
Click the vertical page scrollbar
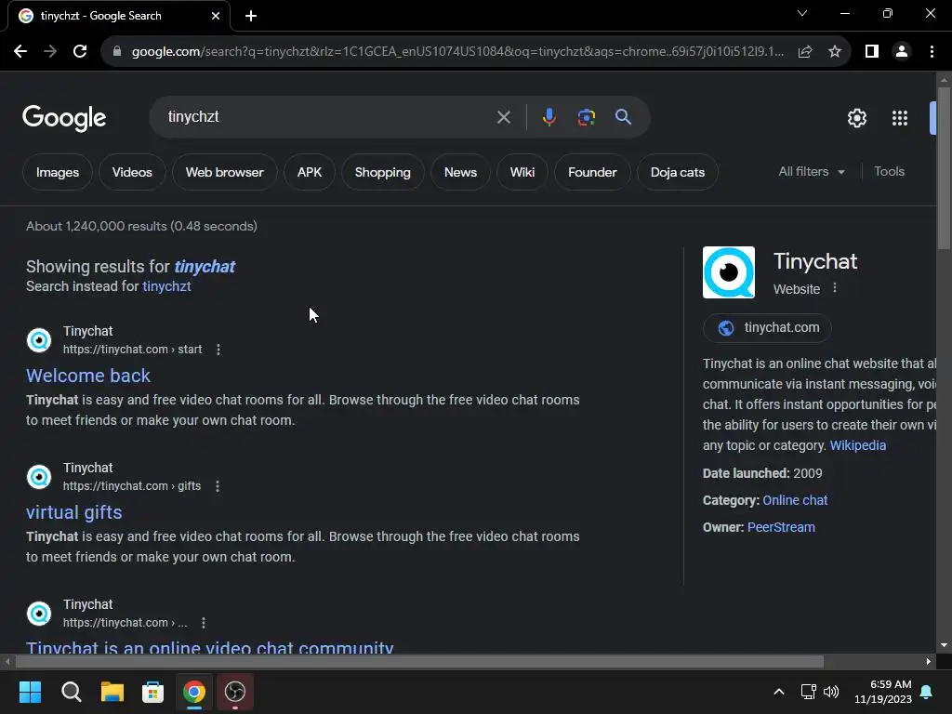(944, 168)
